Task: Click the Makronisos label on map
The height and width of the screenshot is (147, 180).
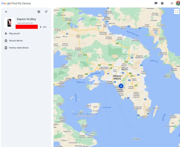Action: (x=156, y=108)
